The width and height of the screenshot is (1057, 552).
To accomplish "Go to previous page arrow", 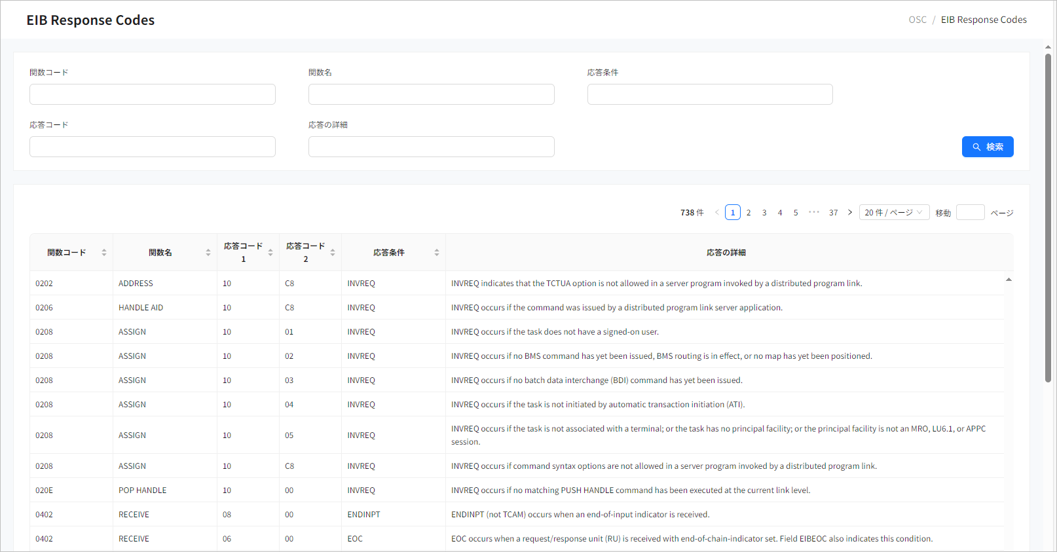I will point(717,212).
